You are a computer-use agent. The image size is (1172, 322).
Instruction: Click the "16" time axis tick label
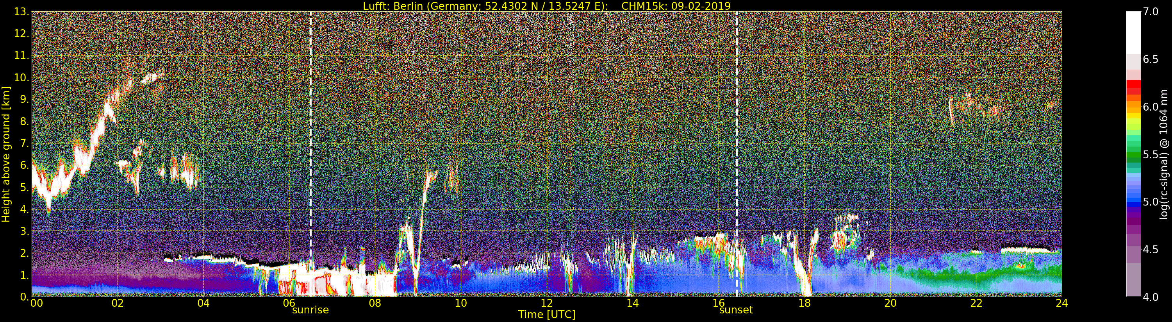coord(719,303)
